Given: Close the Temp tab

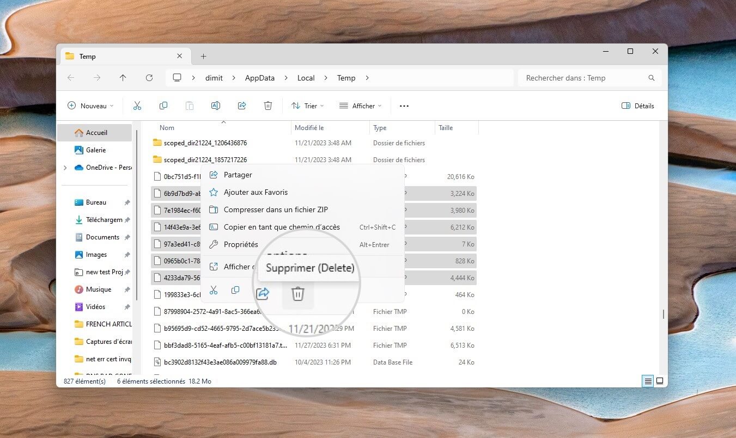Looking at the screenshot, I should (x=180, y=56).
